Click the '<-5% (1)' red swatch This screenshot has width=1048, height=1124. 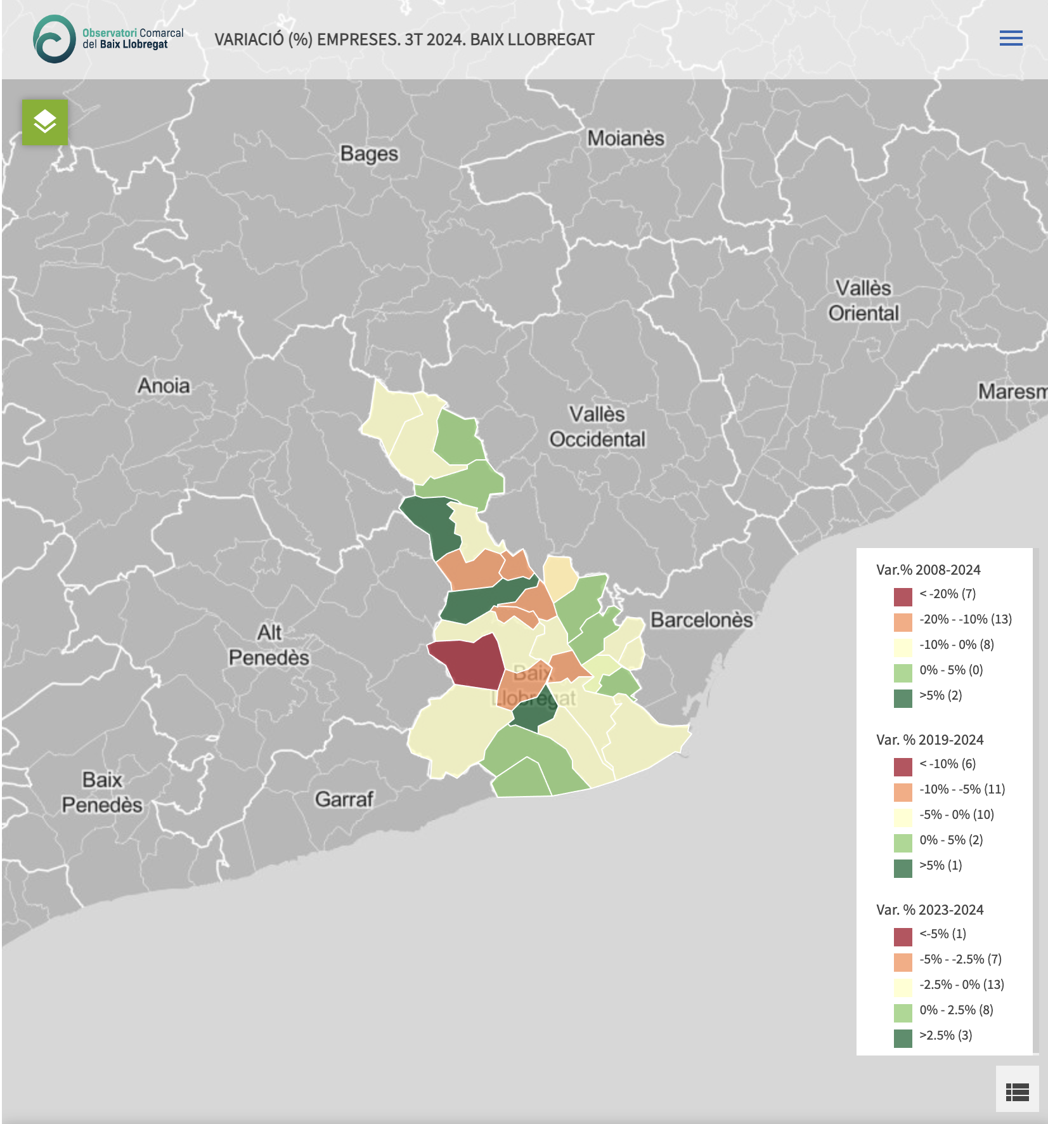pos(903,936)
